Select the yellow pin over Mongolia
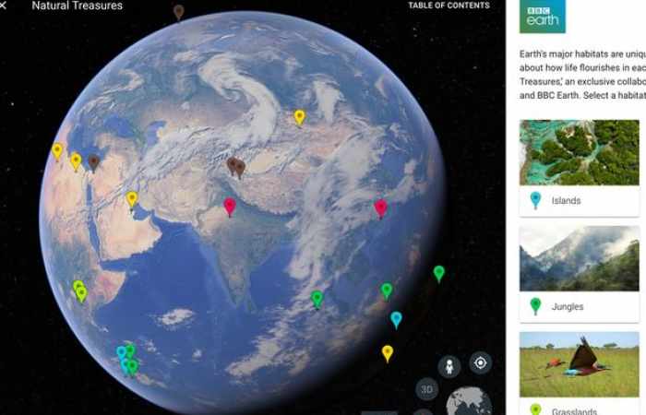This screenshot has height=415, width=646. point(300,117)
